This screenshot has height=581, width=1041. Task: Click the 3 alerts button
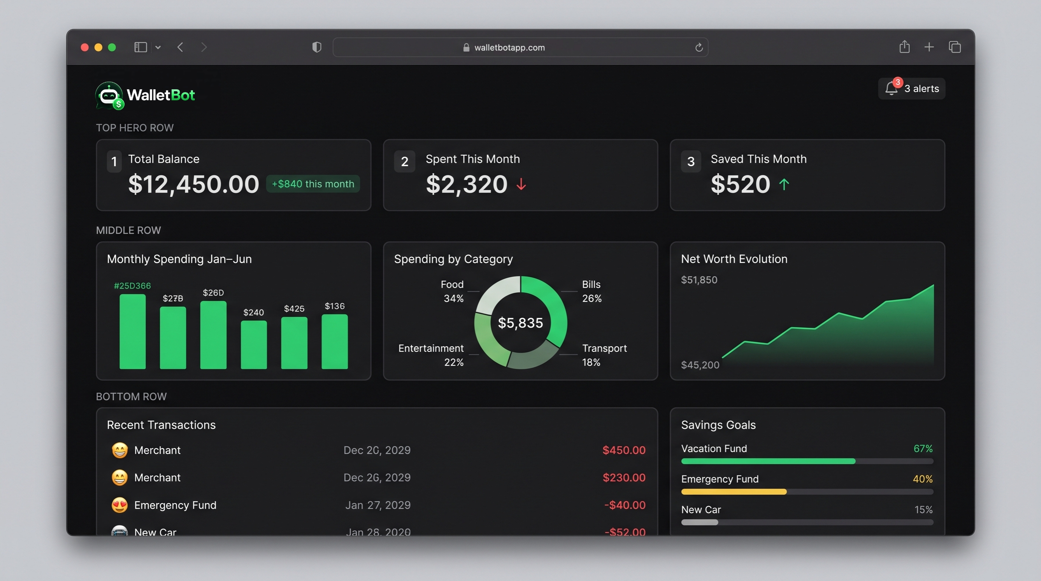pos(911,89)
